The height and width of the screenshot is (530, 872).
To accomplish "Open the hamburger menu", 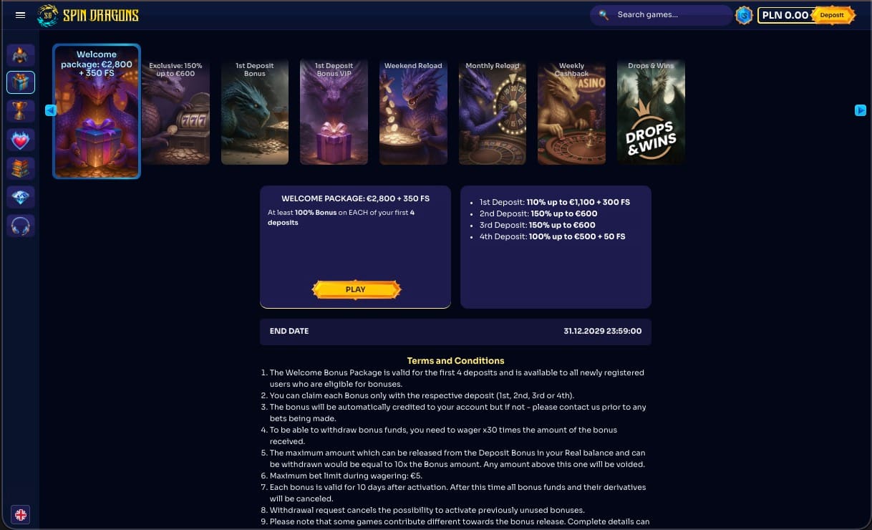I will tap(20, 15).
